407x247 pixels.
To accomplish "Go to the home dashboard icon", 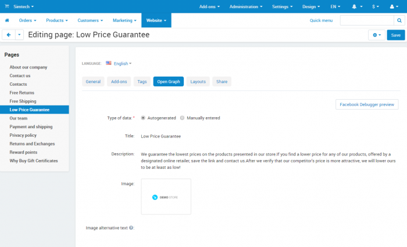I will (7, 20).
